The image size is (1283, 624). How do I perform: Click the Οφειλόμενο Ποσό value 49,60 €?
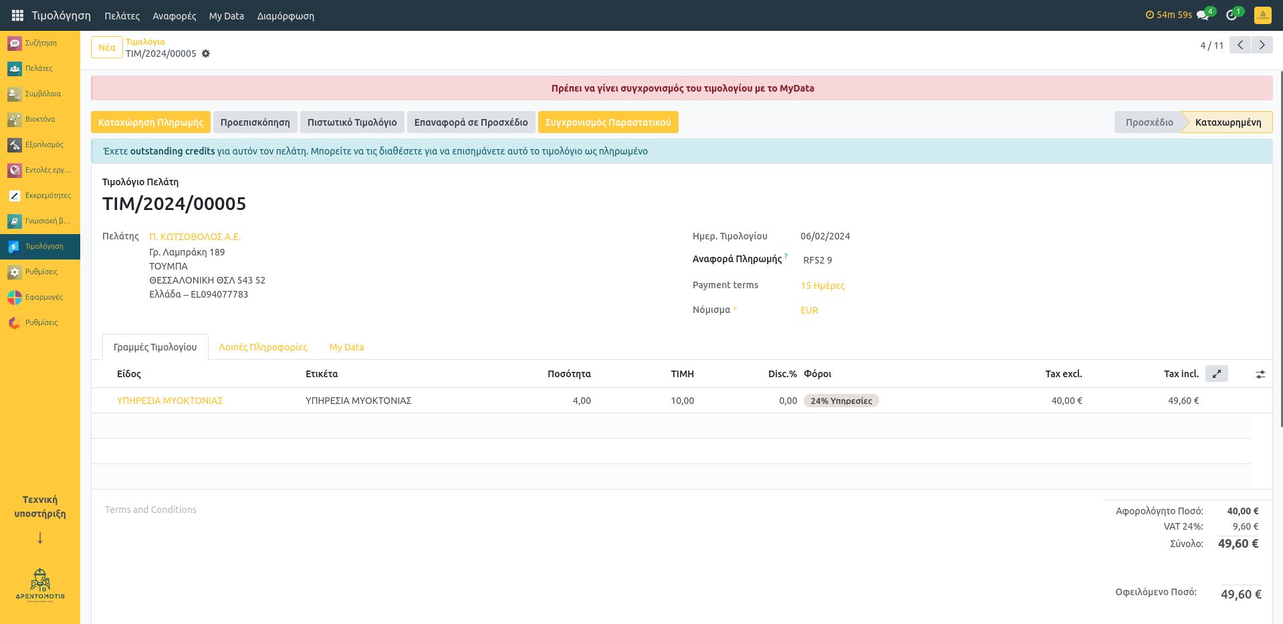[x=1241, y=594]
